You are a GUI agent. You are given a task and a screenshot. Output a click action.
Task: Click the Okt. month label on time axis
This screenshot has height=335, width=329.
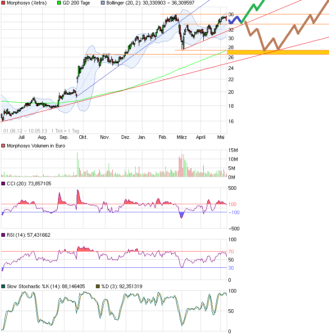click(x=82, y=137)
